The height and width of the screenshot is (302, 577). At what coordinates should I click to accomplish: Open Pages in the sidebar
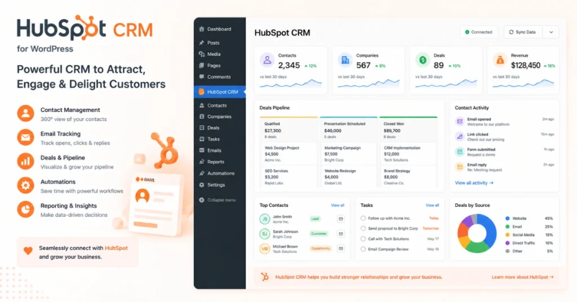point(219,65)
